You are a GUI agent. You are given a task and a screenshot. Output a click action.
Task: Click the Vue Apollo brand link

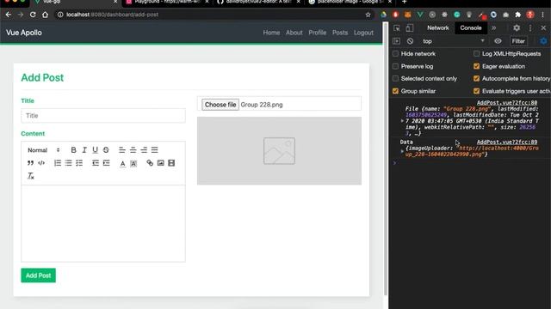point(24,33)
